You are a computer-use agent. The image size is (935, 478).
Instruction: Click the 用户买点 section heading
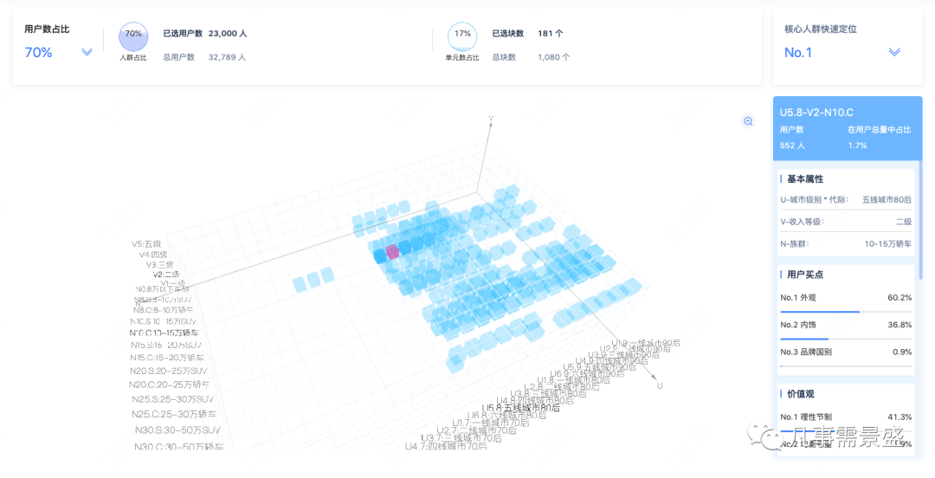pos(805,275)
